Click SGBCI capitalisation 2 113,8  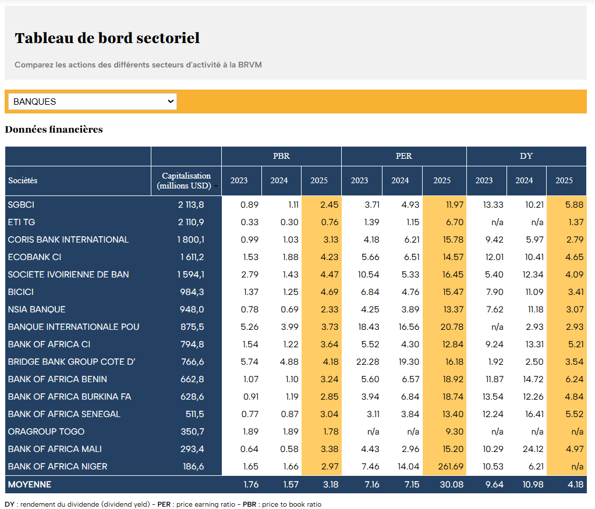pos(191,205)
